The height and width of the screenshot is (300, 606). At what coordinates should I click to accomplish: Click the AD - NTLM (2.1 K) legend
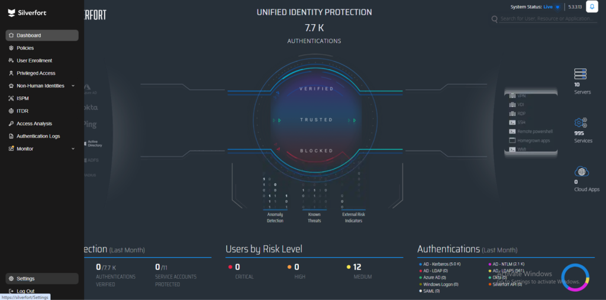point(507,264)
